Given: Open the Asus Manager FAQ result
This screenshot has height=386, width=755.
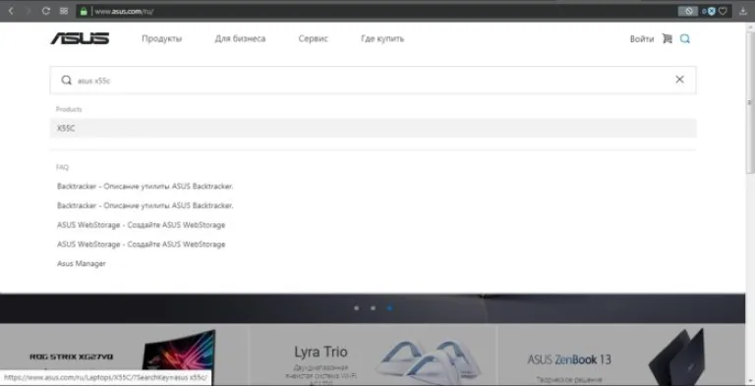Looking at the screenshot, I should 82,264.
